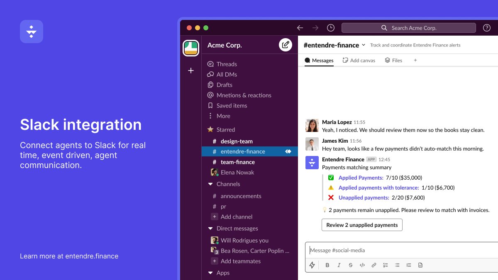Add a new tab with plus
The width and height of the screenshot is (498, 280).
coord(415,60)
